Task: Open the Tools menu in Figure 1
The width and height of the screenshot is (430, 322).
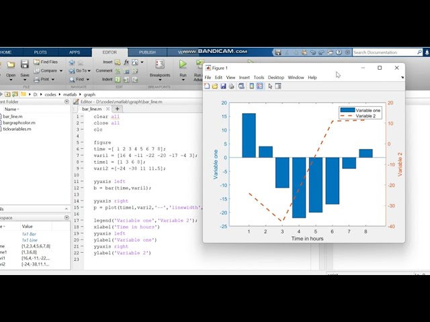Action: pos(259,78)
